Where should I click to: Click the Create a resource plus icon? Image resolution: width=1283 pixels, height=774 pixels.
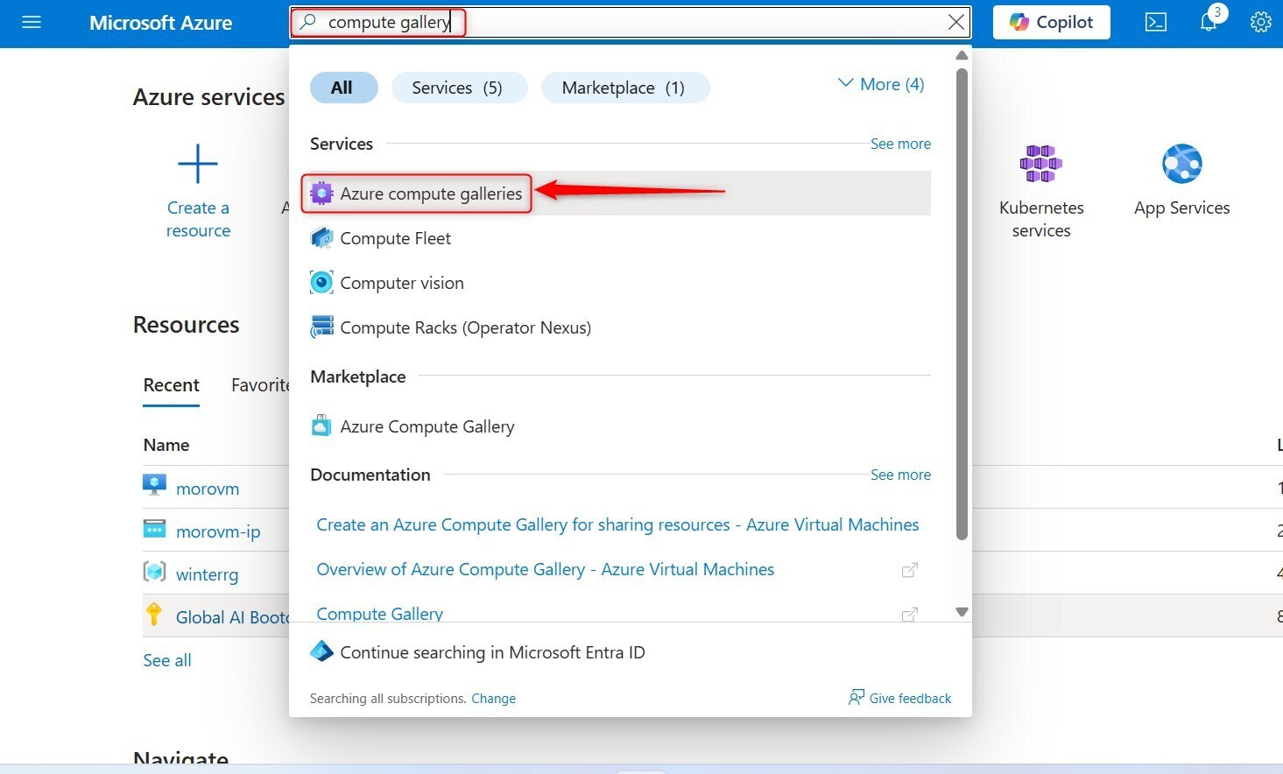198,164
